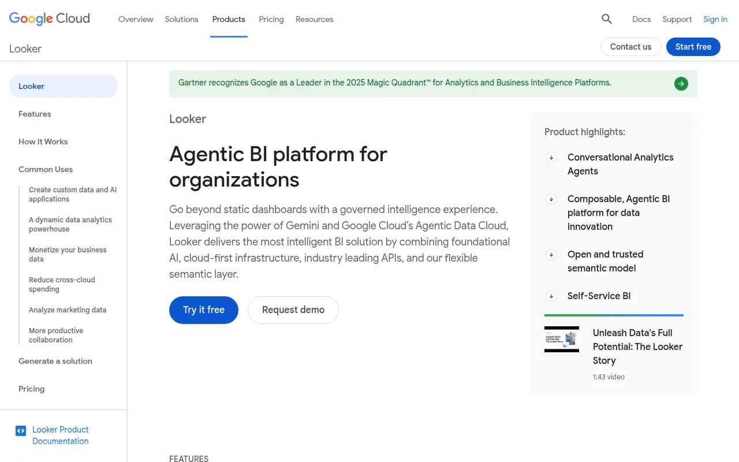
Task: Click arrow icon beside Composable, Agentic BI
Action: click(x=551, y=199)
